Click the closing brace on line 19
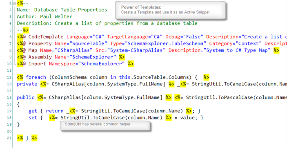Screen dimensions: 287x148 click(18, 125)
